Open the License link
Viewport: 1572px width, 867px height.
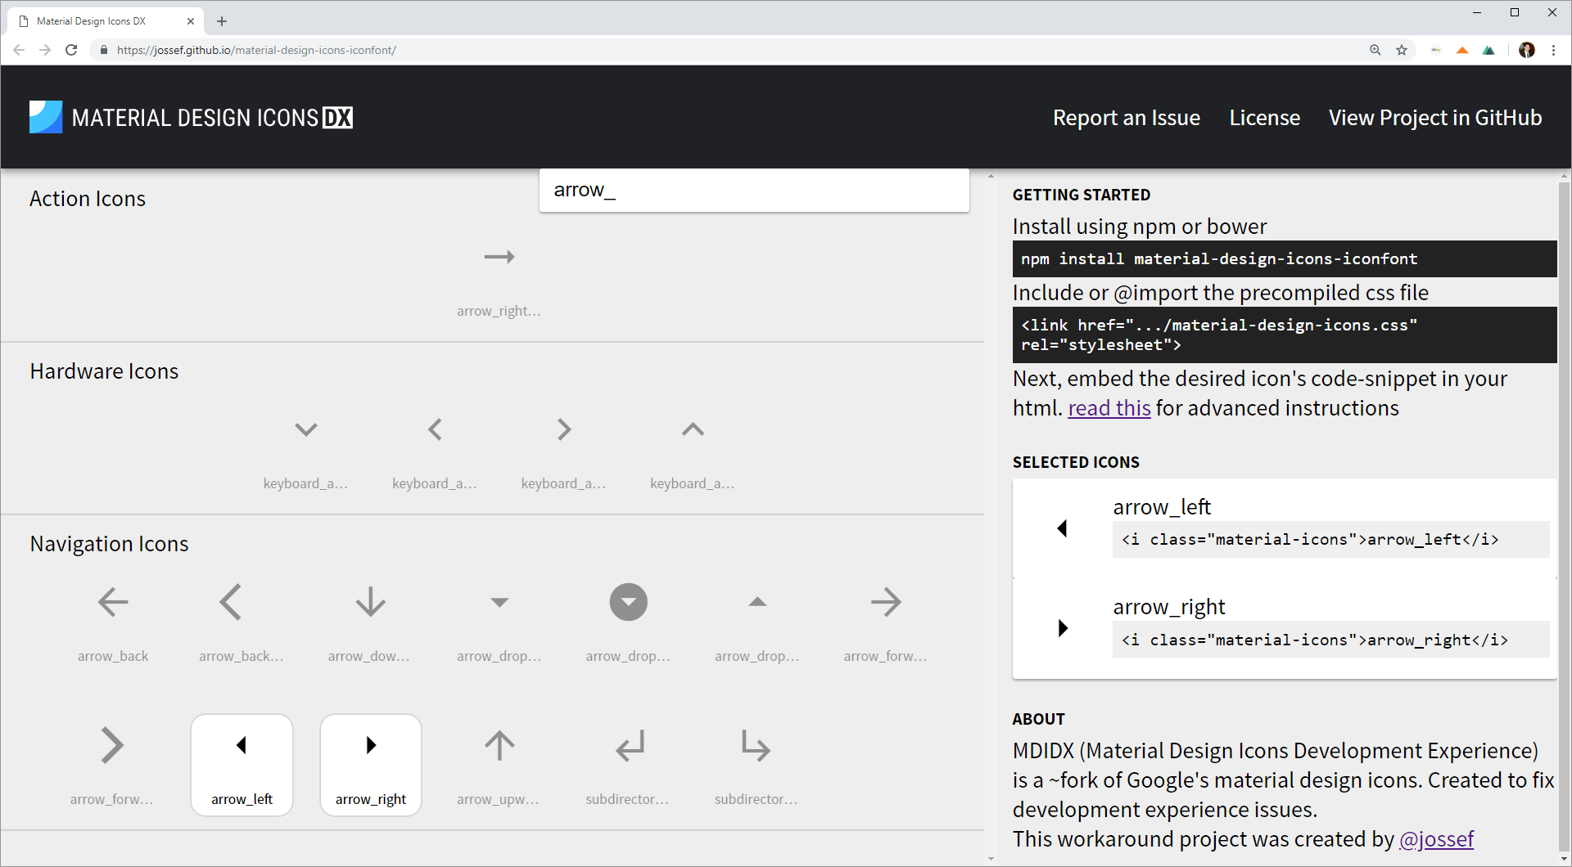[x=1265, y=118]
